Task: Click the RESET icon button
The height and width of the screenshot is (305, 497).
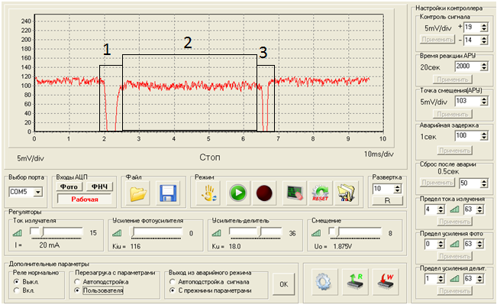Action: click(320, 193)
